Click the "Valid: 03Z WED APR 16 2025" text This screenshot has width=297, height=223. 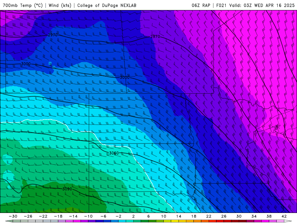(262, 5)
